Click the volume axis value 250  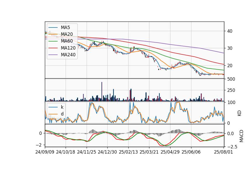pyautogui.click(x=231, y=90)
